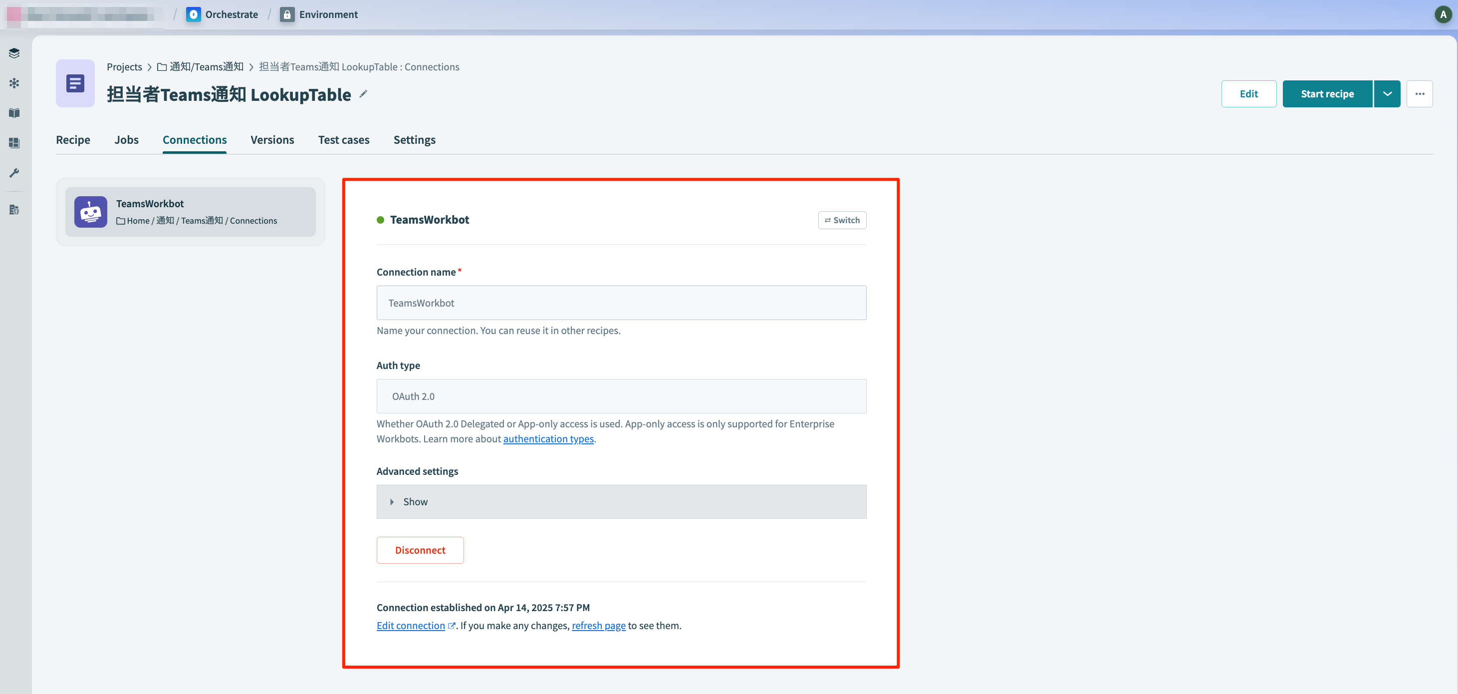The height and width of the screenshot is (694, 1458).
Task: Click Orchestrate in the top header
Action: point(232,15)
